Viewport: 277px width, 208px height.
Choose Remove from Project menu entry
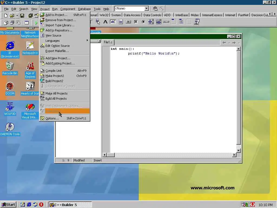tap(65, 20)
